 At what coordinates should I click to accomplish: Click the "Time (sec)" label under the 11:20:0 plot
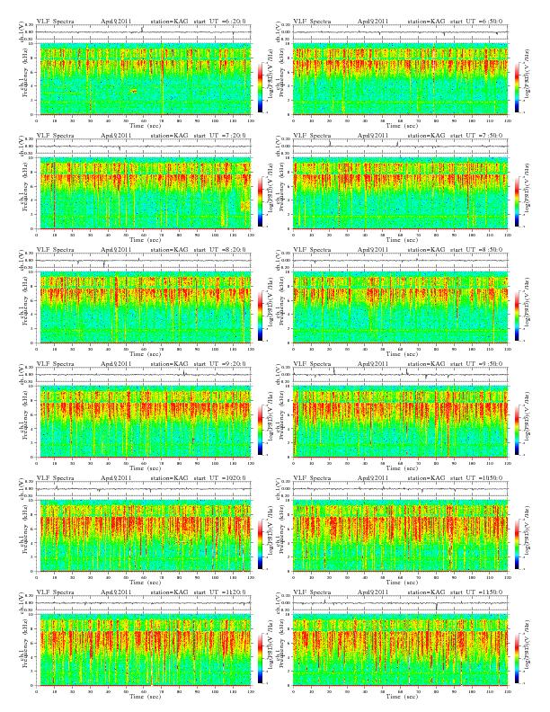(x=146, y=696)
